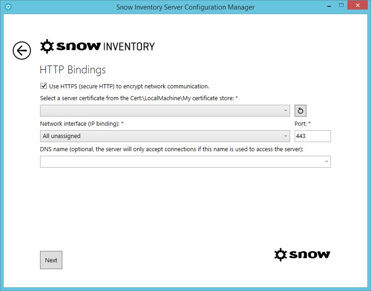This screenshot has height=291, width=371.
Task: Click the certificate store label text
Action: pos(139,98)
